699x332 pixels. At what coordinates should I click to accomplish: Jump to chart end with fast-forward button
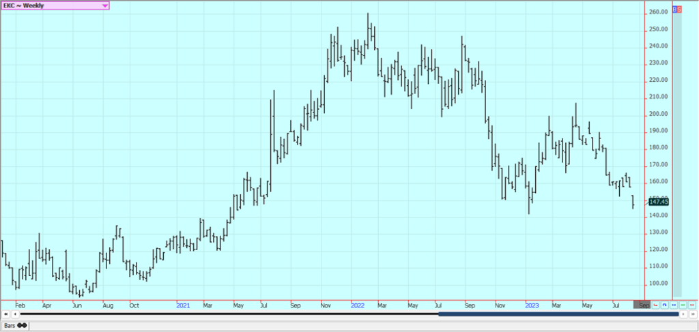click(x=693, y=314)
